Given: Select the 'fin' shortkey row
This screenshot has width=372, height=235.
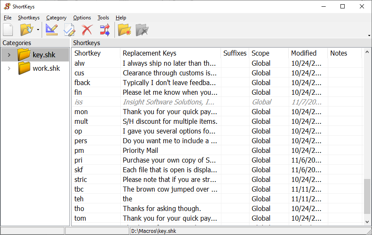Looking at the screenshot, I should point(217,92).
